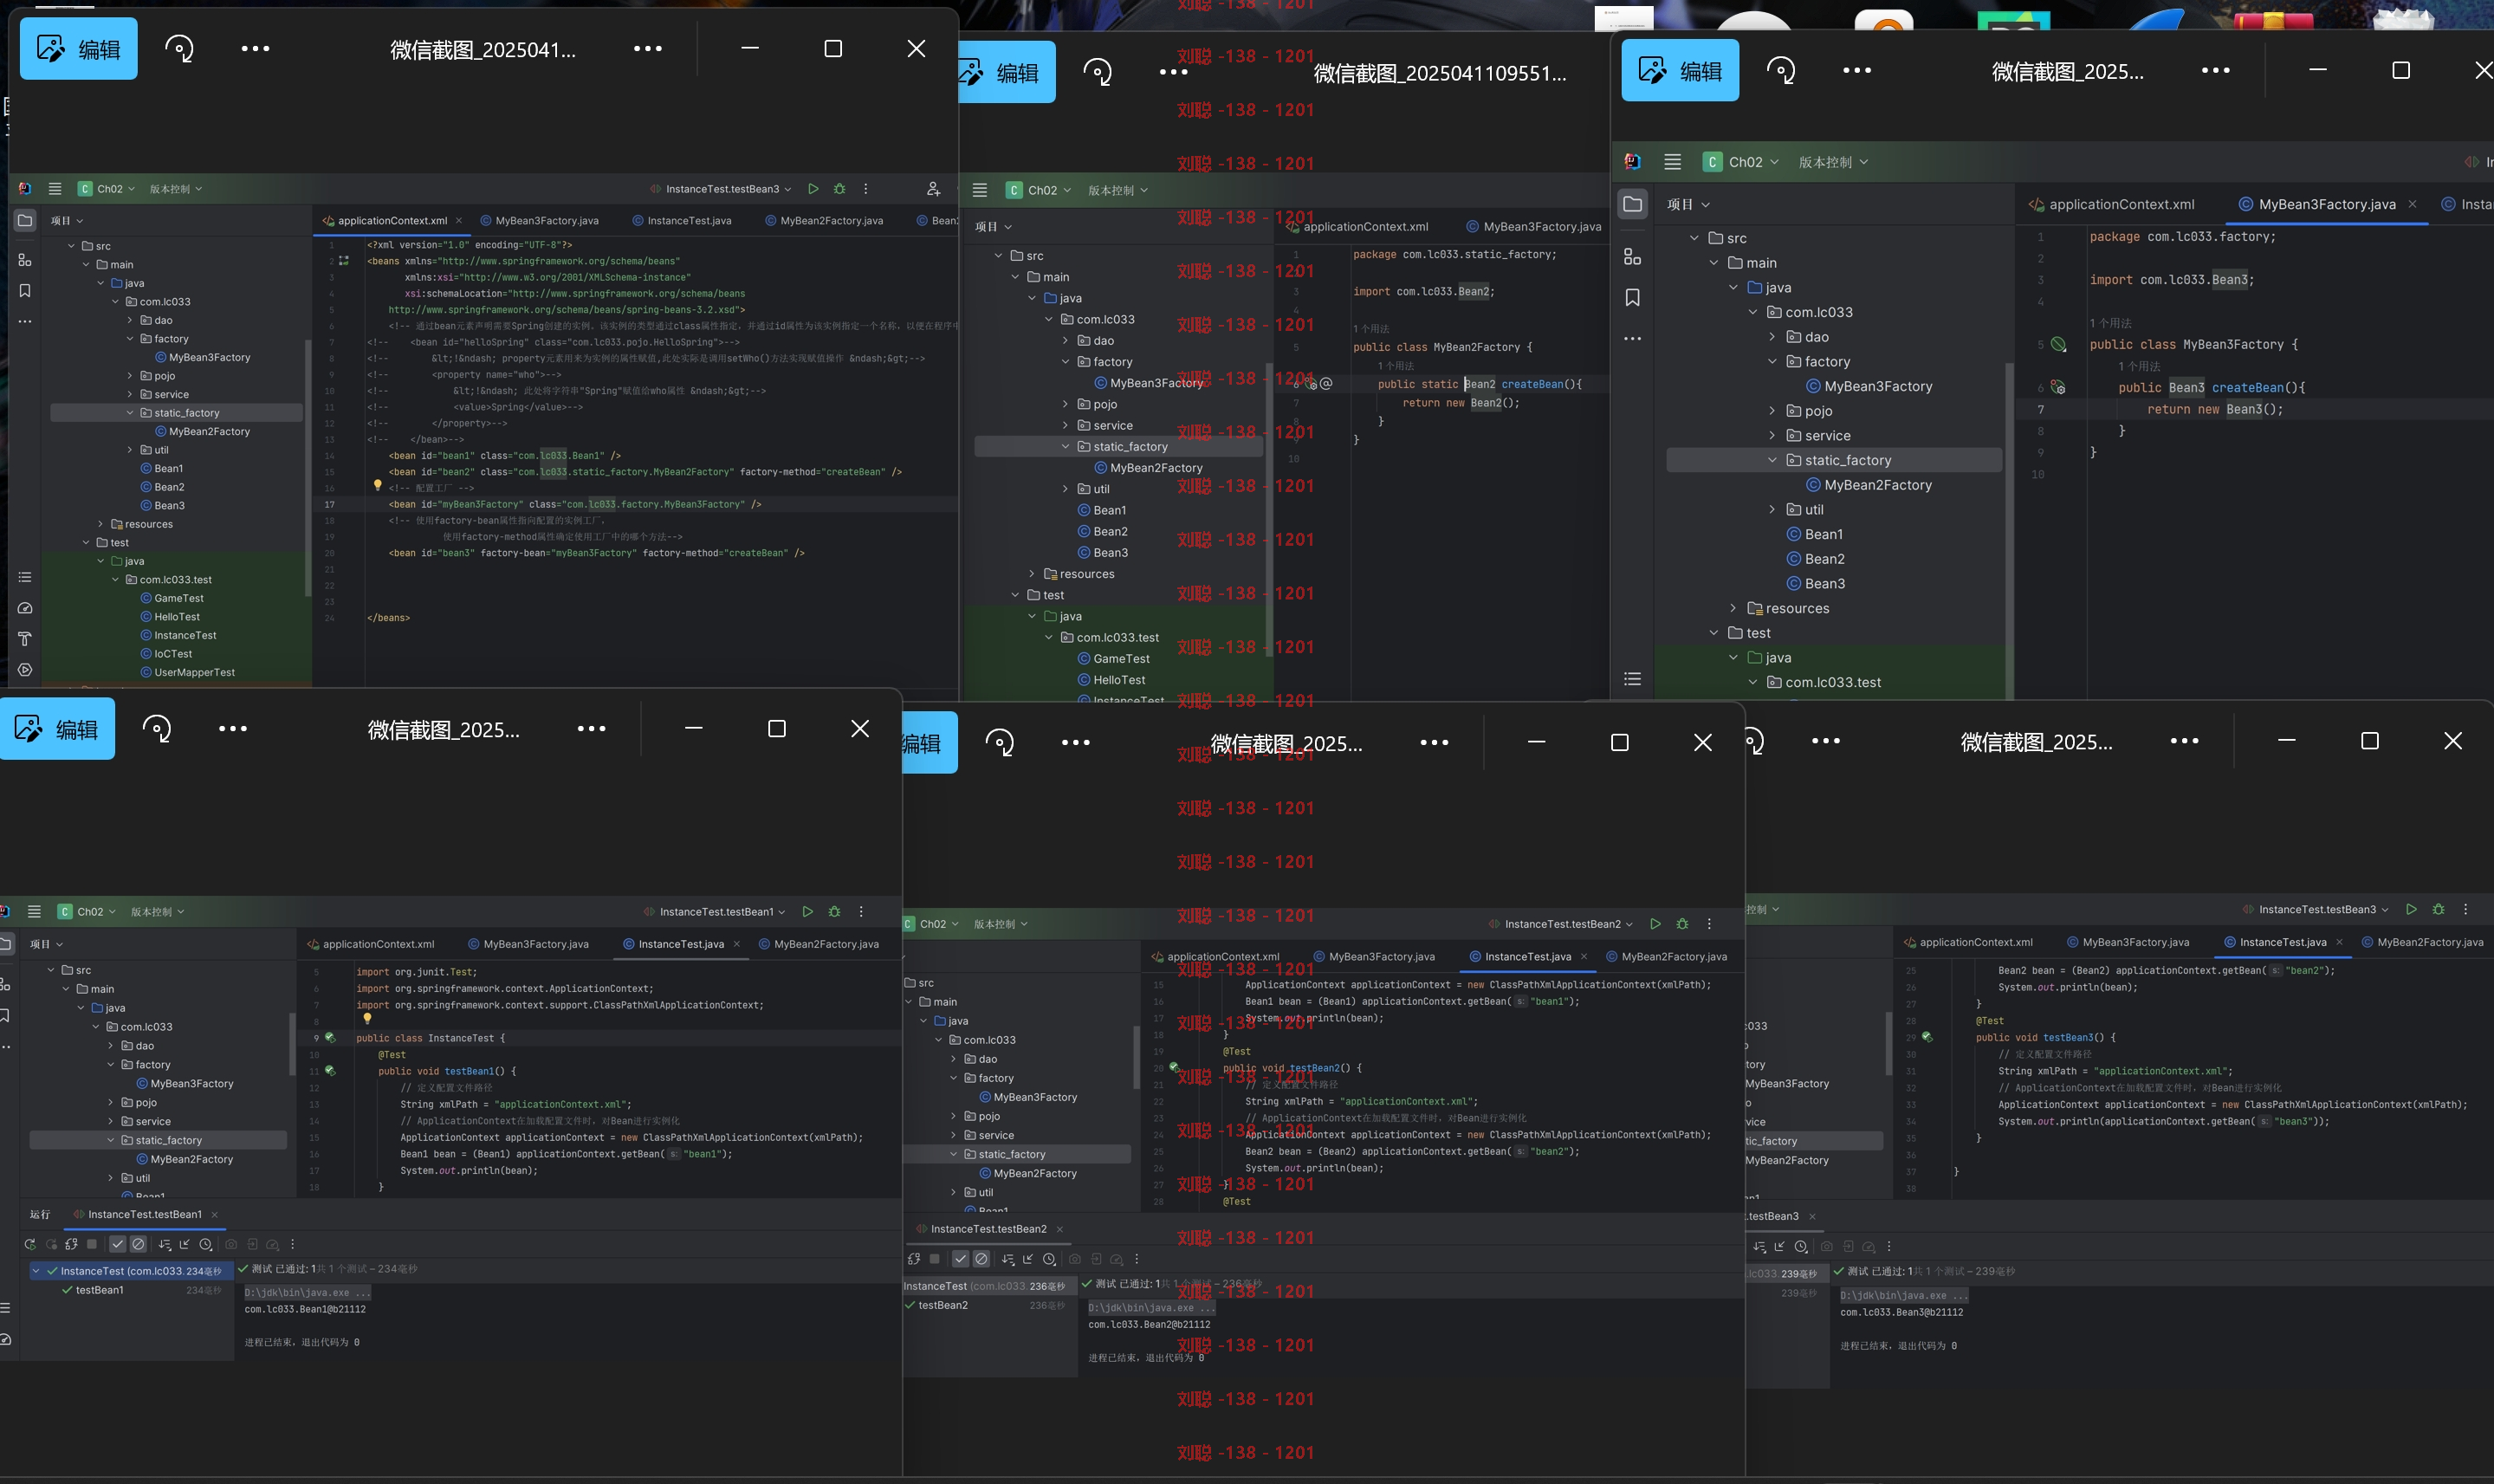
Task: Open InstanceTest.testBean3 run configuration dropdown in XML window
Action: 720,188
